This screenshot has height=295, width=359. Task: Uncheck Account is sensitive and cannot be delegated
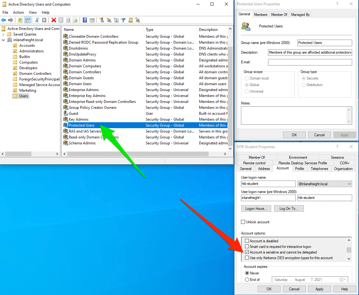click(x=247, y=252)
